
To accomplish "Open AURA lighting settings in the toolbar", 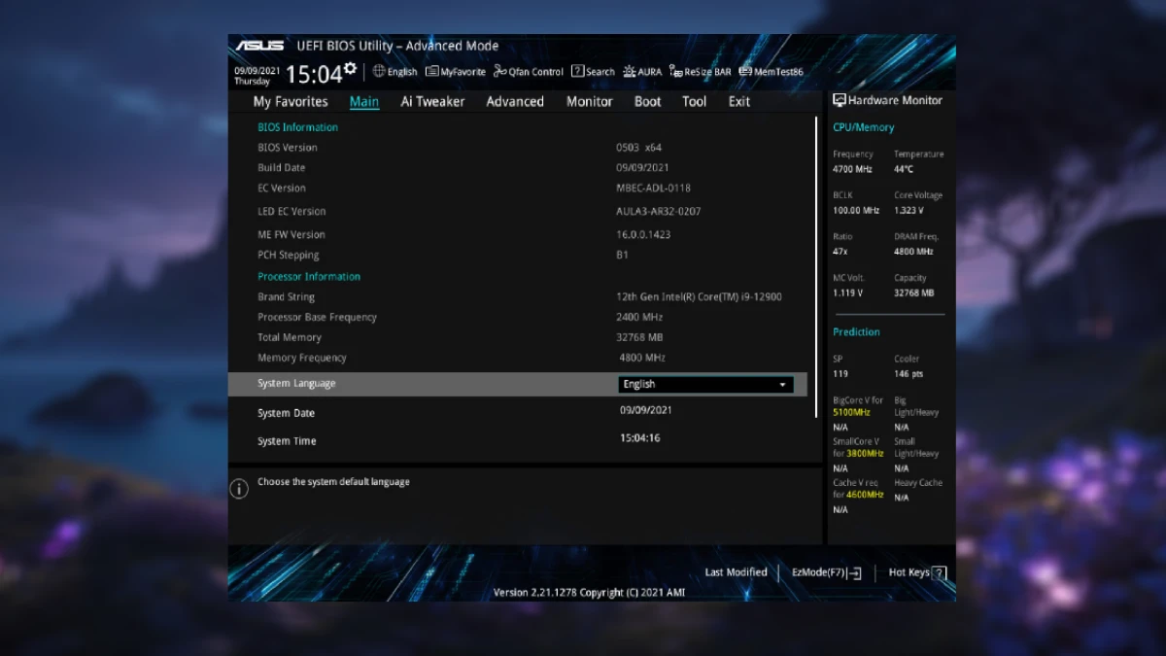I will tap(642, 72).
